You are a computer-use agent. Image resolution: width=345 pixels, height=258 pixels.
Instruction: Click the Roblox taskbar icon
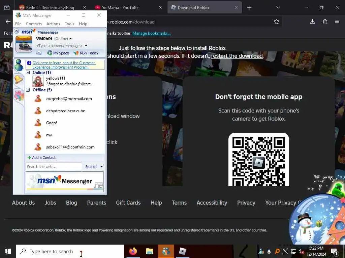pyautogui.click(x=182, y=251)
